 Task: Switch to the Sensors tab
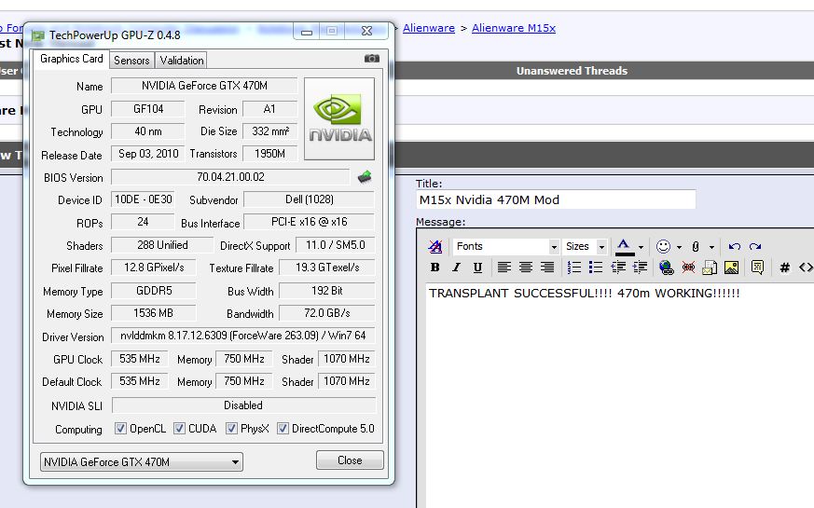coord(131,61)
